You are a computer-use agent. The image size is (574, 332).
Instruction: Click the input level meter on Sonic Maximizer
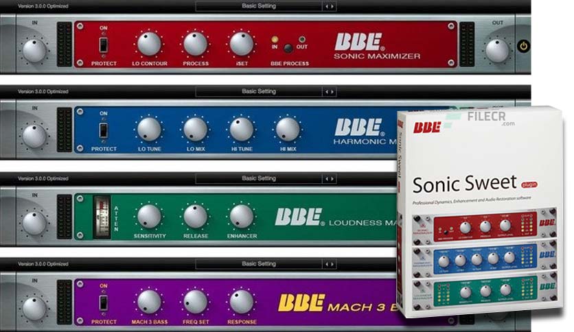click(65, 44)
